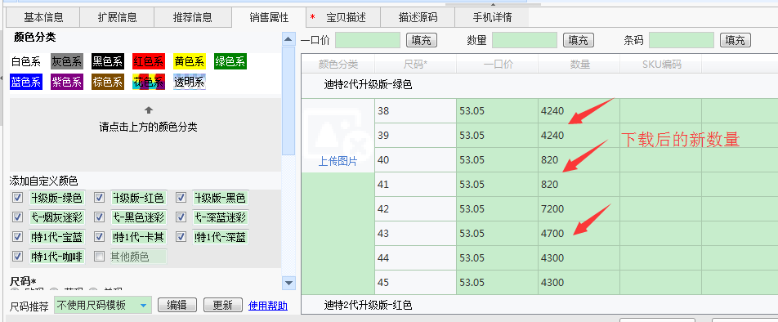Uncheck the 升级版-红色 custom color checkbox
Viewport: 778px width, 322px height.
(99, 198)
